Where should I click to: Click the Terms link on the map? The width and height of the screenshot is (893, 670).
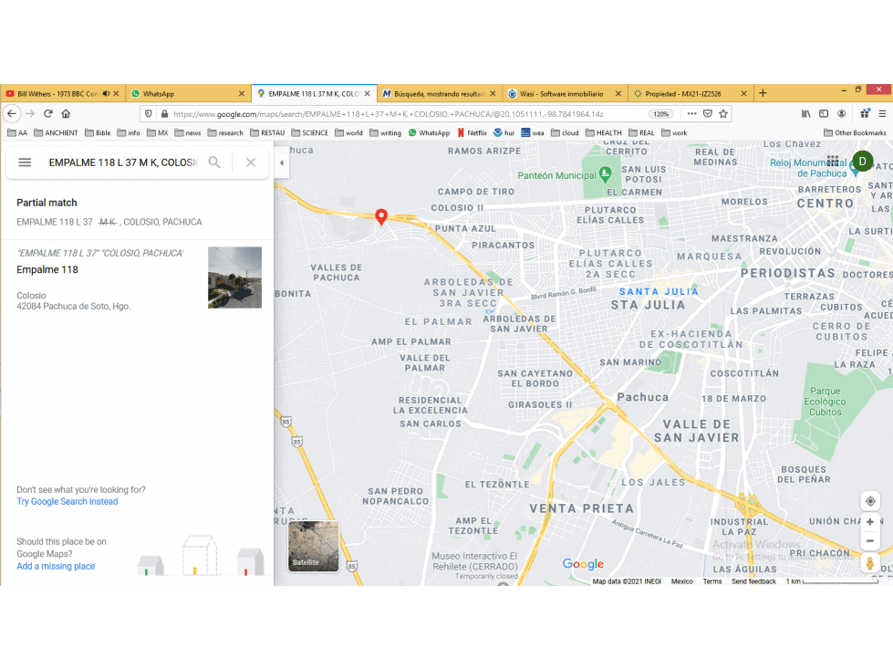[711, 581]
